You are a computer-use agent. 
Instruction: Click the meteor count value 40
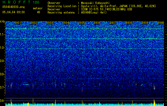pyautogui.click(x=38, y=12)
